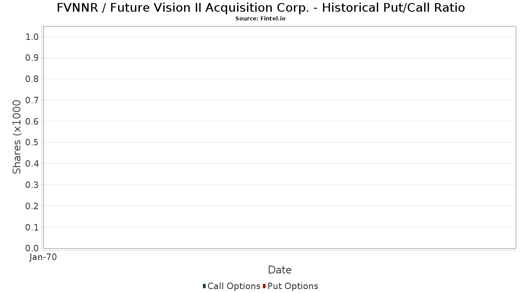Click the Shares (x1000 y-axis title

[17, 137]
